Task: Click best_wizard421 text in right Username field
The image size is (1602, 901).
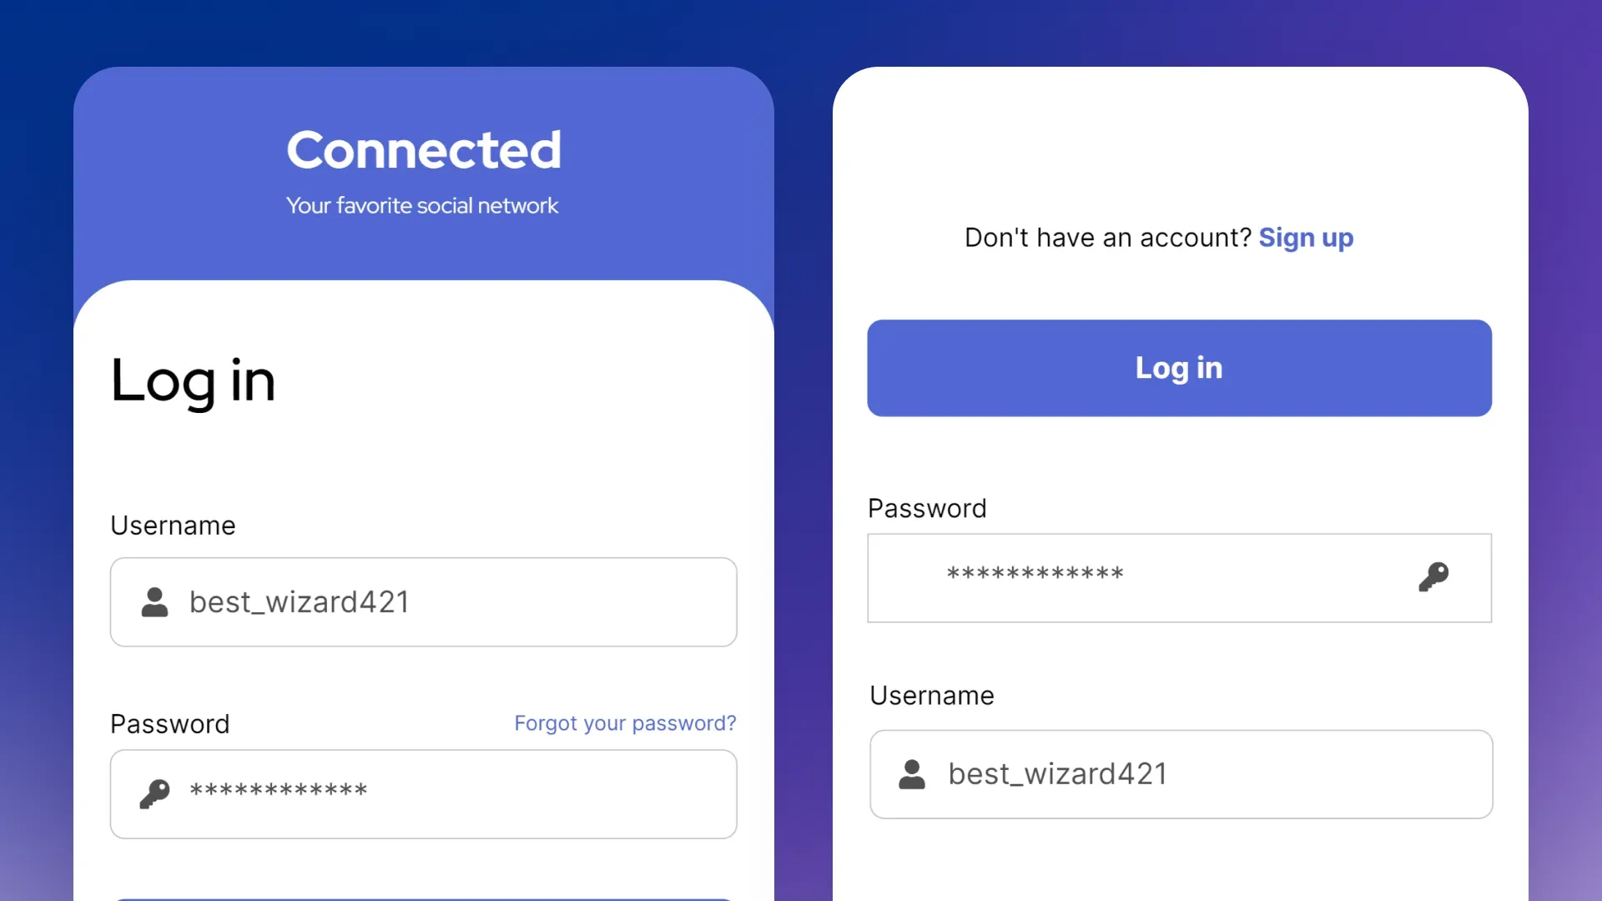Action: click(1057, 774)
